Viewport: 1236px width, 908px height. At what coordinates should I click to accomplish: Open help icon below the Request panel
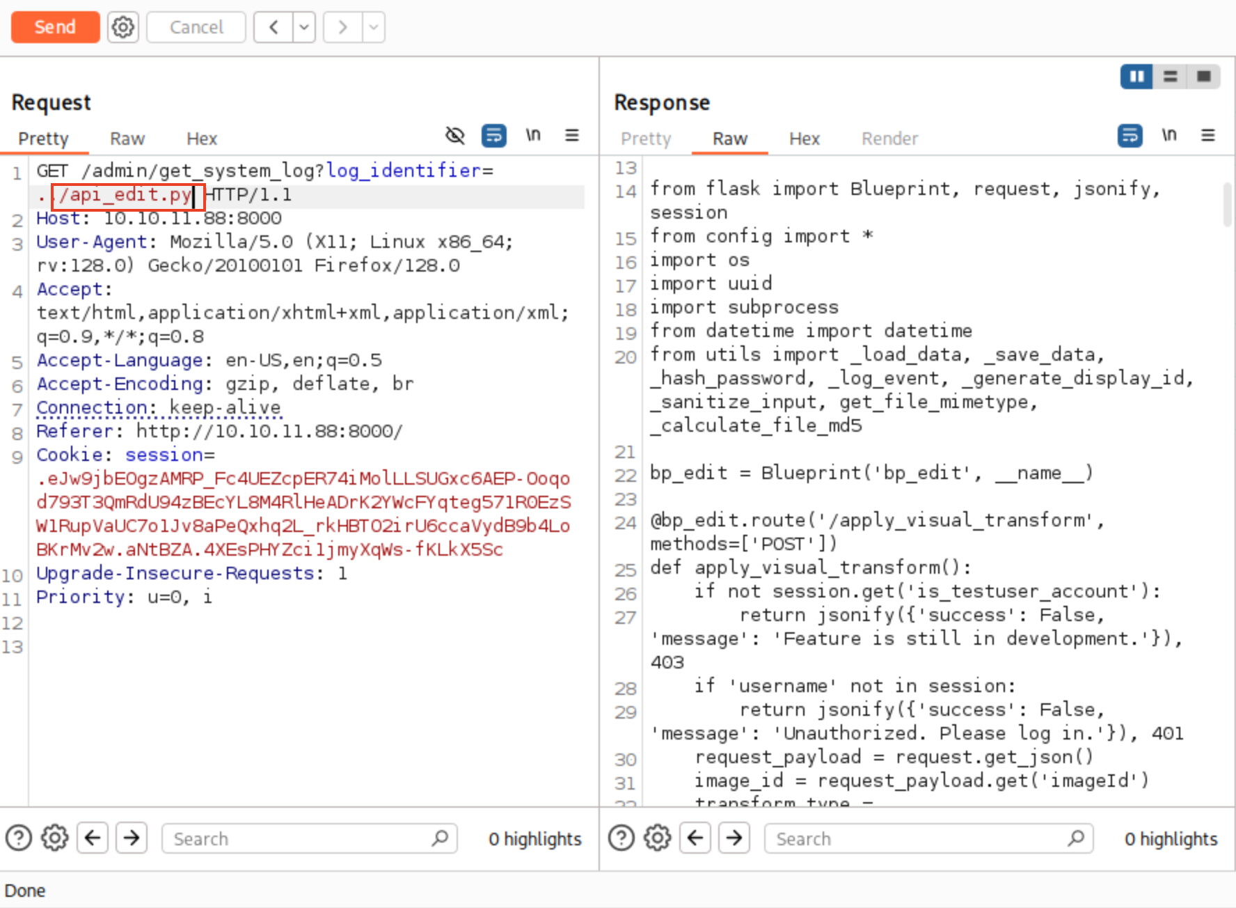pyautogui.click(x=19, y=838)
